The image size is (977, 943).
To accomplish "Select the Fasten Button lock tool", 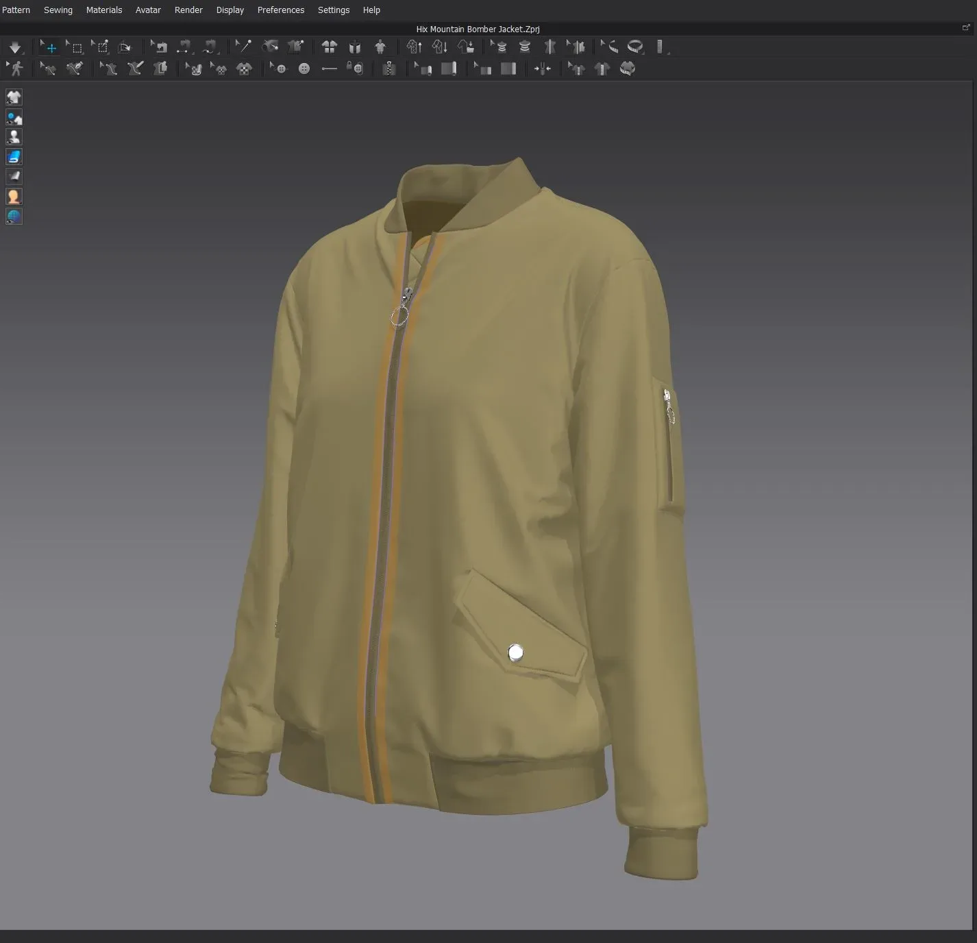I will tap(355, 69).
